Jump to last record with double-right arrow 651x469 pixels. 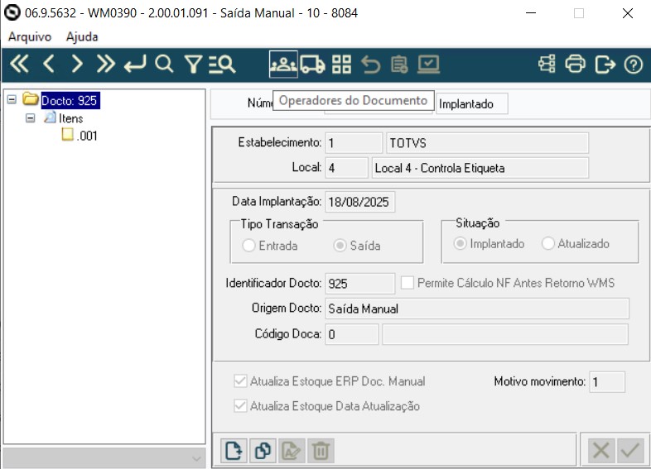pos(105,65)
